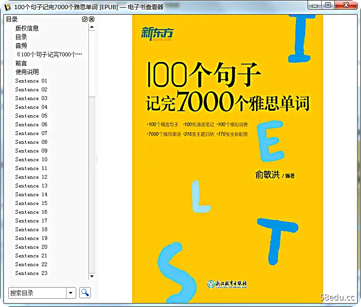Open the 《100个句子记完7000个… entry
The image size is (361, 307).
[49, 54]
